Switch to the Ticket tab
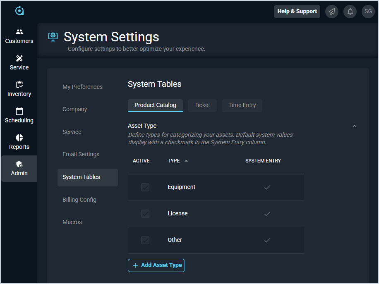379x284 pixels. pos(202,105)
